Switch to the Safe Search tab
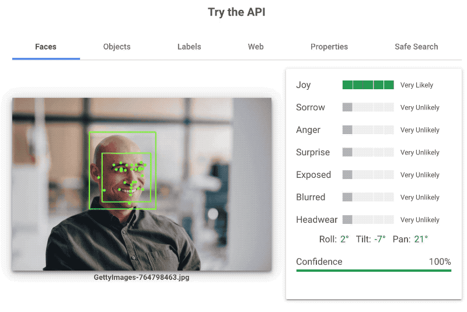 (x=416, y=47)
